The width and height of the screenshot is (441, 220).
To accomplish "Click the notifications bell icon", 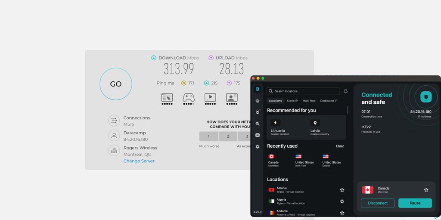I will click(346, 91).
